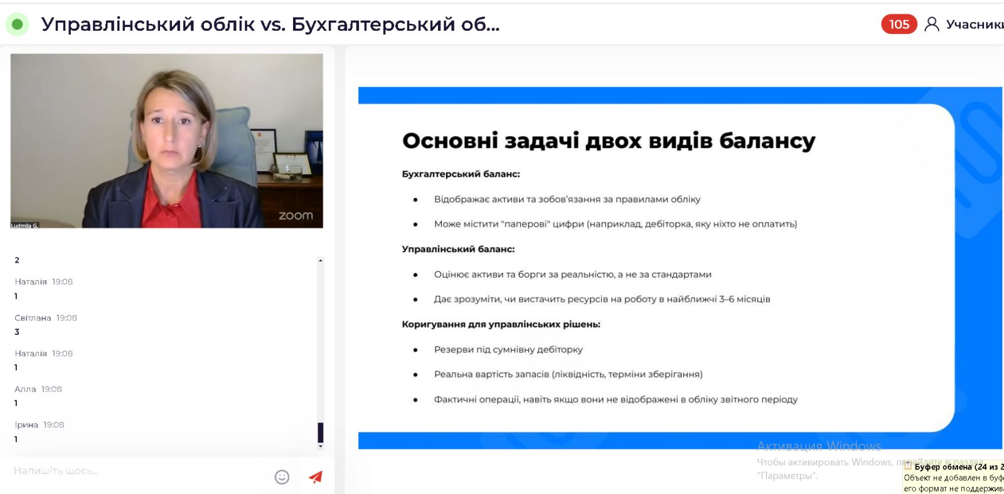Click the green live status indicator
This screenshot has height=494, width=1004.
pyautogui.click(x=18, y=24)
